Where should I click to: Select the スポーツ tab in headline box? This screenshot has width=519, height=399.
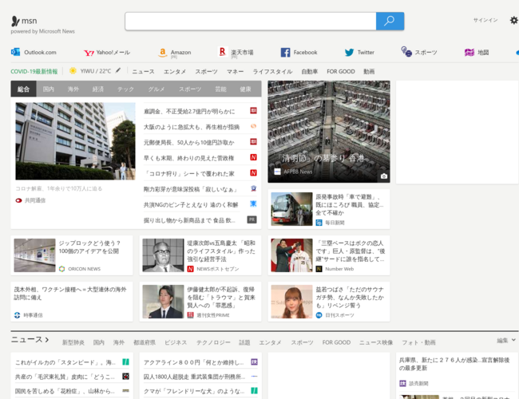[x=190, y=89]
